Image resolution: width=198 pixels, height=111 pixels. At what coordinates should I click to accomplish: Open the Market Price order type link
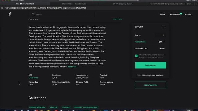[140, 42]
